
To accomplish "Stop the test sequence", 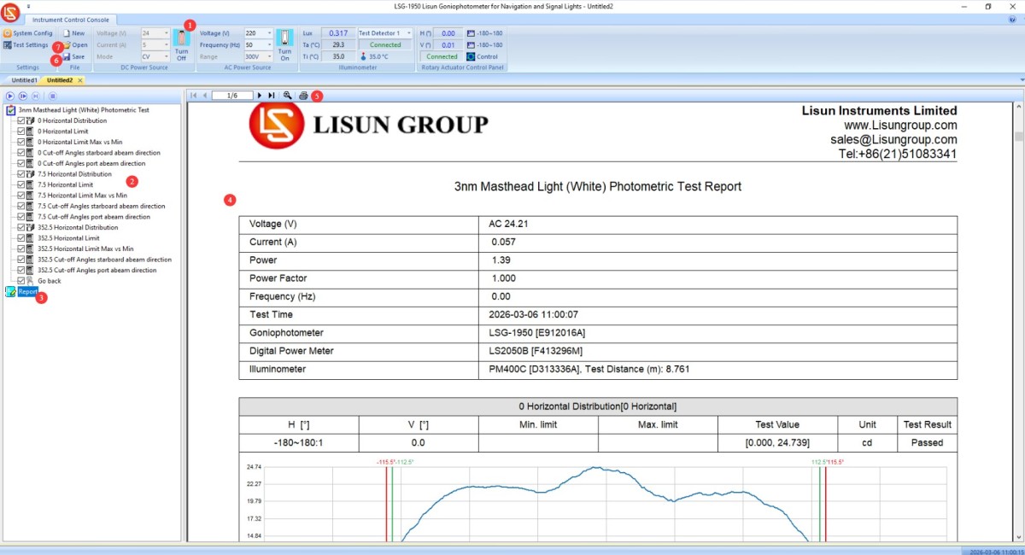I will 52,96.
